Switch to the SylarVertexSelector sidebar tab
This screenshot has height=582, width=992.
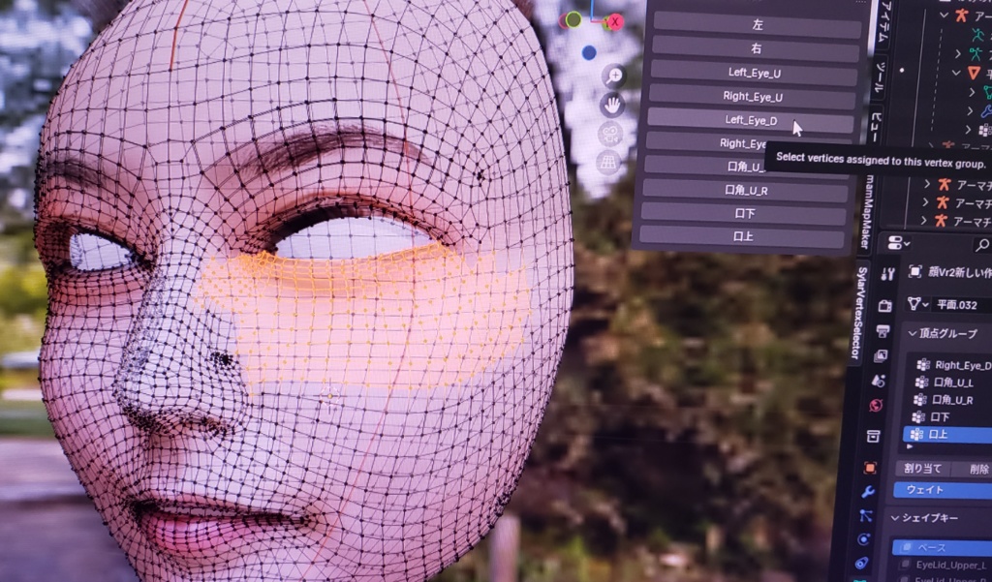click(x=861, y=313)
